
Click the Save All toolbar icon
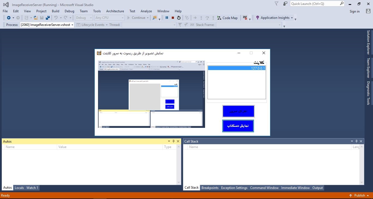48,17
